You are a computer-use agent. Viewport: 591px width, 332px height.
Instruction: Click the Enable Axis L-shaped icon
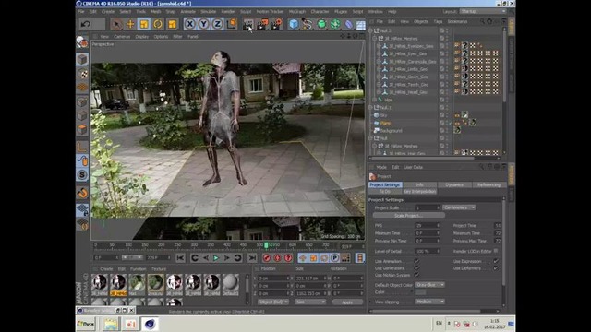pos(82,147)
